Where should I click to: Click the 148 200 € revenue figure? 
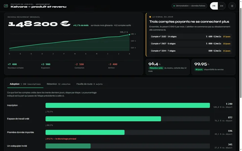tap(39, 24)
